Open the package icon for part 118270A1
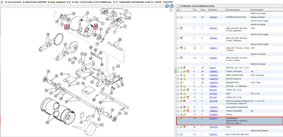The width and height of the screenshot is (283, 137). click(181, 17)
